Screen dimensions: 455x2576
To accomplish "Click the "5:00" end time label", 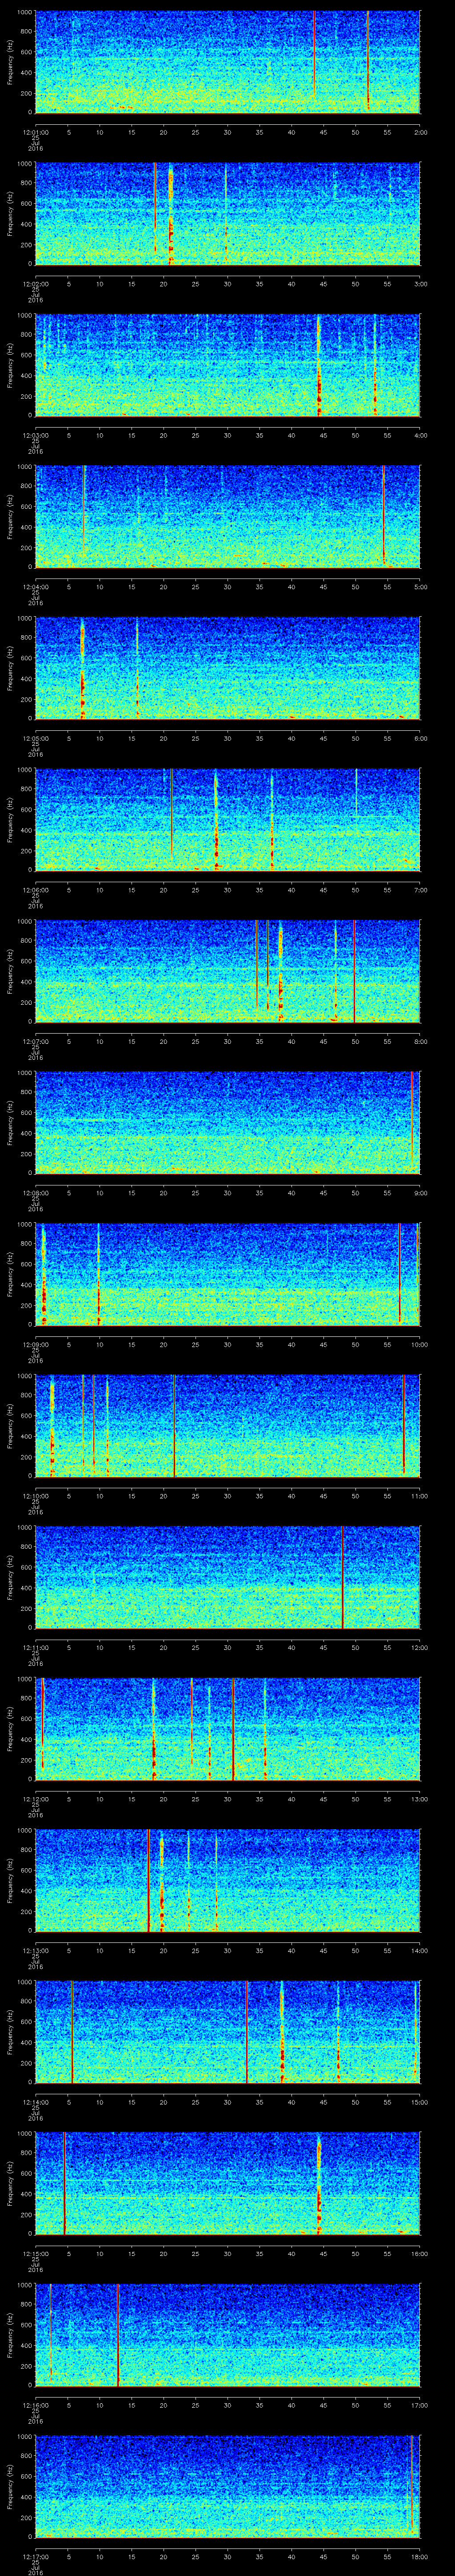I will pyautogui.click(x=420, y=586).
